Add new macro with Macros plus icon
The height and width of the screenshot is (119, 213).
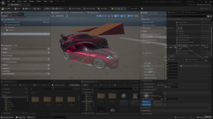(49, 65)
